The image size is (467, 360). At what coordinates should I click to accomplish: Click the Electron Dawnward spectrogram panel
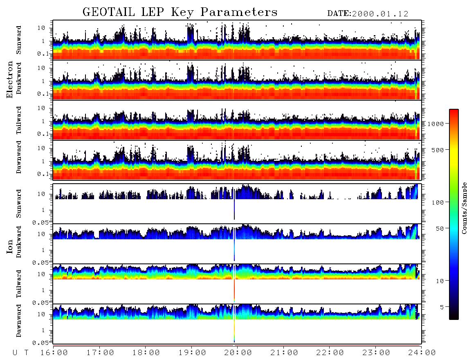pos(237,160)
